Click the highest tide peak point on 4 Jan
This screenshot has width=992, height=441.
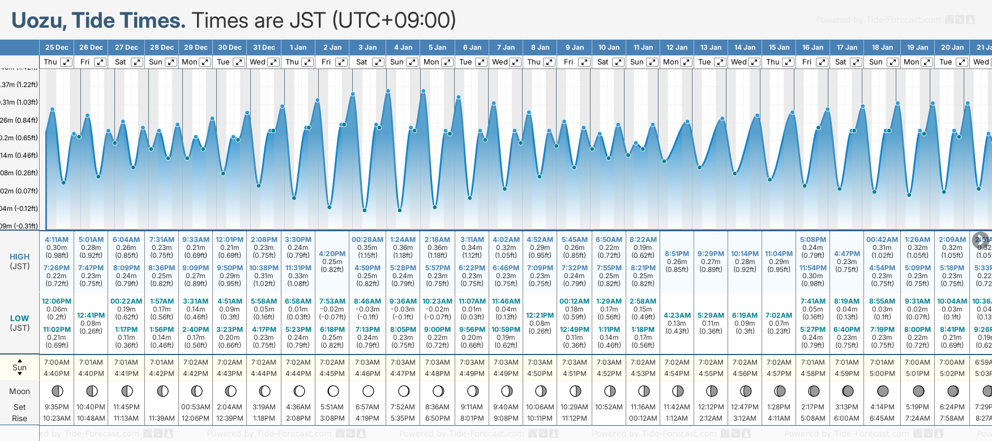point(388,90)
